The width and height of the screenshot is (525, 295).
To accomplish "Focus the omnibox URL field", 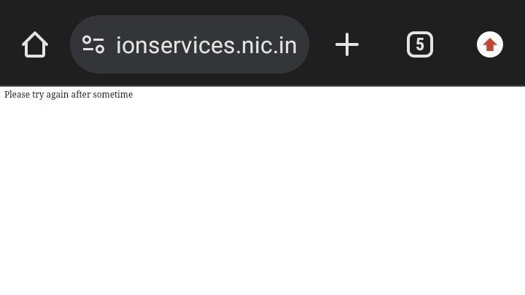I will [206, 45].
